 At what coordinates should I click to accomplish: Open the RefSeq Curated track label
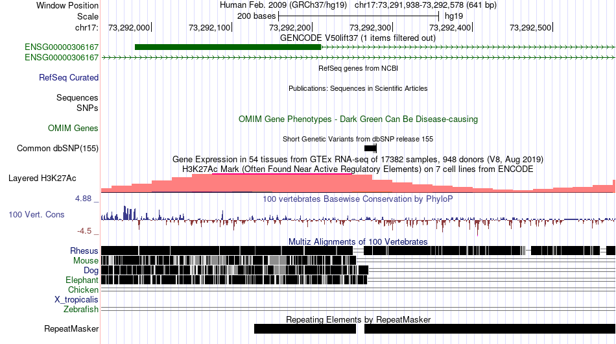pyautogui.click(x=69, y=77)
